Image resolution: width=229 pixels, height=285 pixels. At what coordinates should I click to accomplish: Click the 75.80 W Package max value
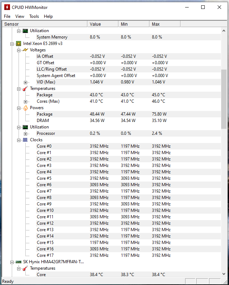pos(159,114)
